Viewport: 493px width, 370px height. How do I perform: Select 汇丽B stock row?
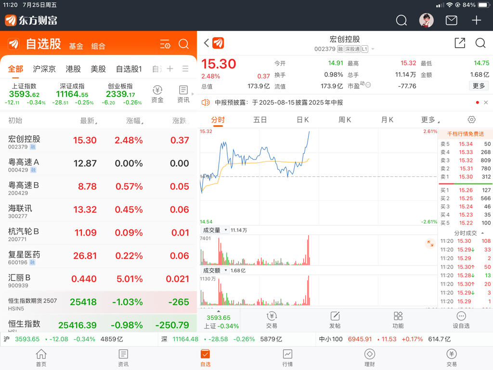[98, 279]
